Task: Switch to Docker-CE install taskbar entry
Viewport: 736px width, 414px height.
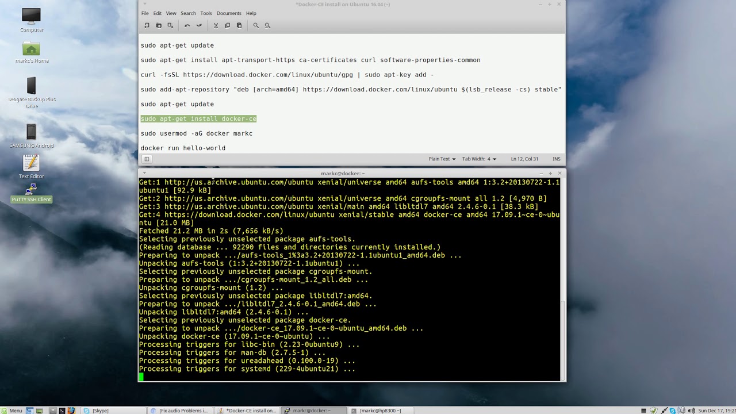Action: point(247,411)
